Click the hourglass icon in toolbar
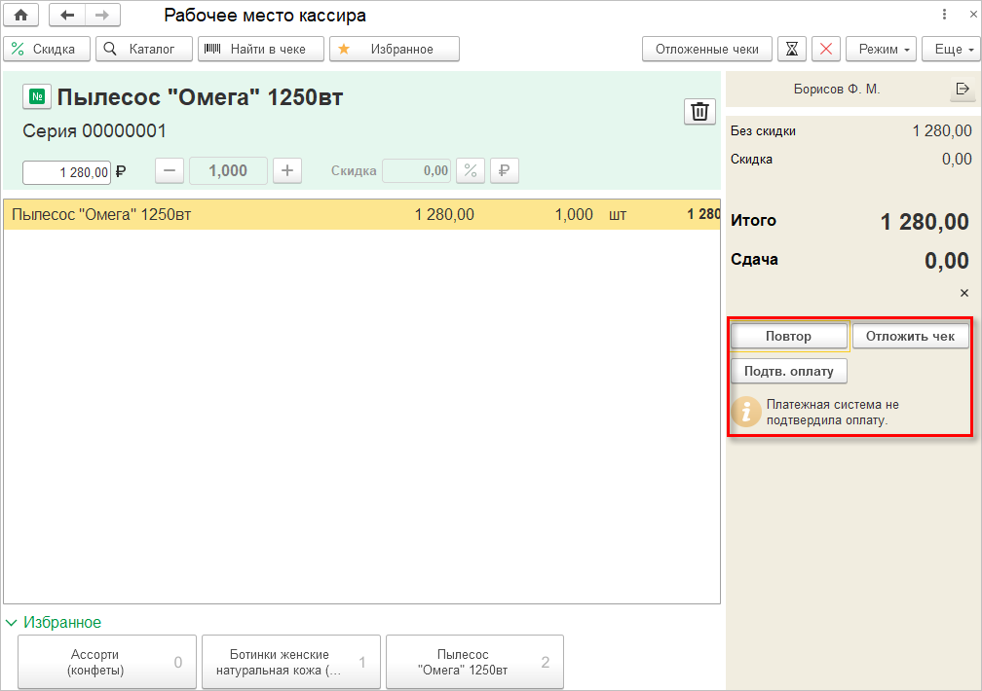The width and height of the screenshot is (982, 691). pyautogui.click(x=793, y=49)
